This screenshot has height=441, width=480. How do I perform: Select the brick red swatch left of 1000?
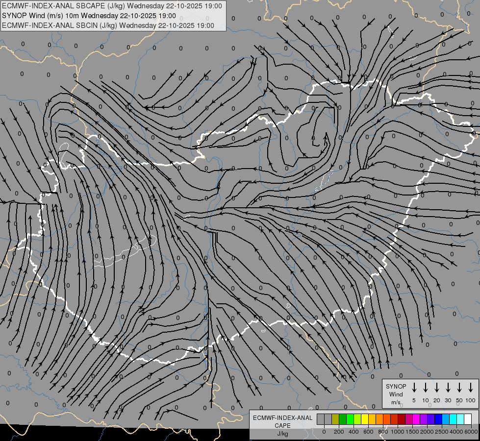[x=394, y=419]
